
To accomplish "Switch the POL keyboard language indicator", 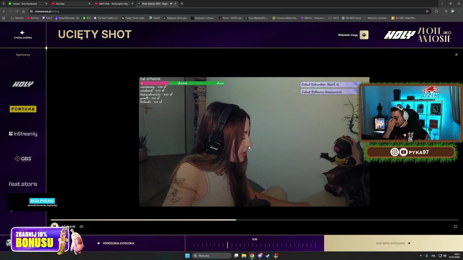I will point(433,256).
